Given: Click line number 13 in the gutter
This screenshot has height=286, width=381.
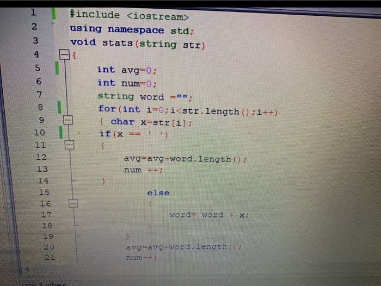Looking at the screenshot, I should tap(42, 169).
